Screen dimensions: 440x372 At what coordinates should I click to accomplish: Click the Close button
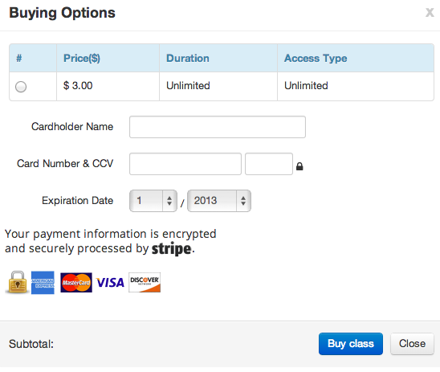tap(412, 344)
